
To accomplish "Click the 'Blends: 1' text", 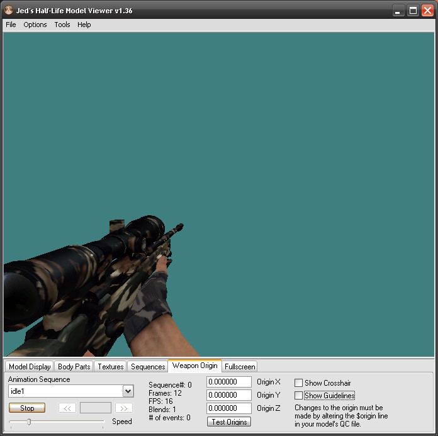I will (x=162, y=410).
